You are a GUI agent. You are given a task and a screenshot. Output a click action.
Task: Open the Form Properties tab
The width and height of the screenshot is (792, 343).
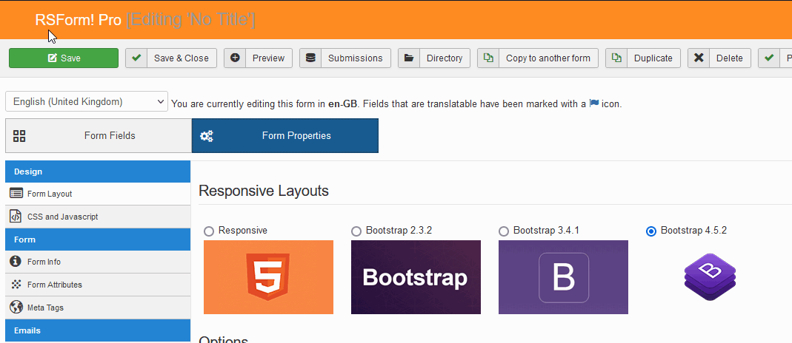point(284,136)
